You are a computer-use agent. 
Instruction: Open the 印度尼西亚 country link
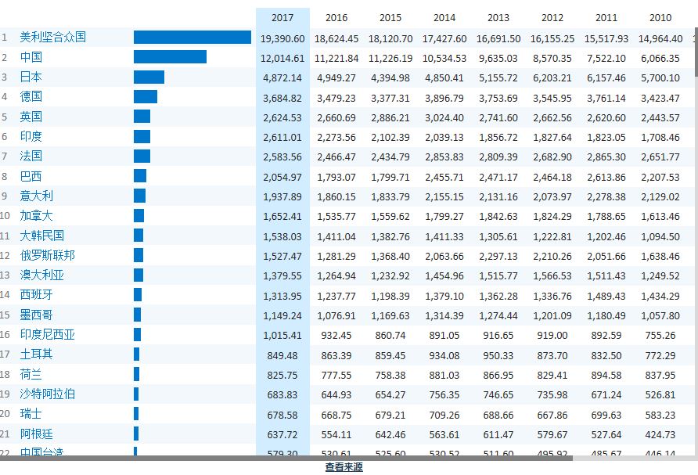[x=48, y=334]
